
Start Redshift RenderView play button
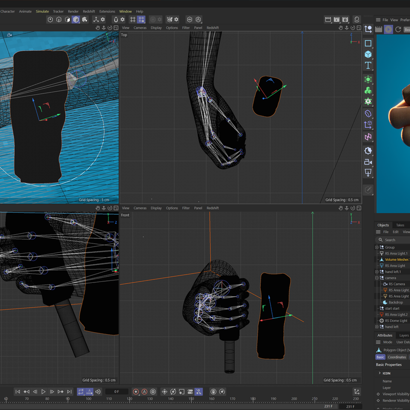click(388, 29)
